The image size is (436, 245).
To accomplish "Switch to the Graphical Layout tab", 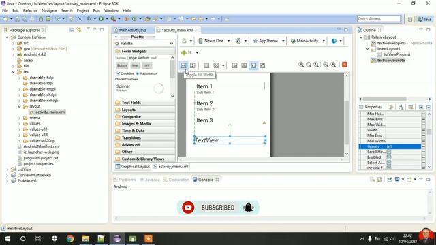I will point(133,167).
